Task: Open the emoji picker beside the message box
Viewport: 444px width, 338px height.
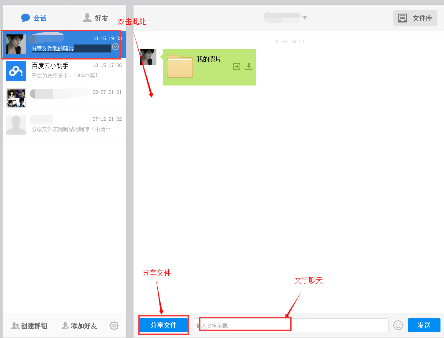Action: (398, 325)
